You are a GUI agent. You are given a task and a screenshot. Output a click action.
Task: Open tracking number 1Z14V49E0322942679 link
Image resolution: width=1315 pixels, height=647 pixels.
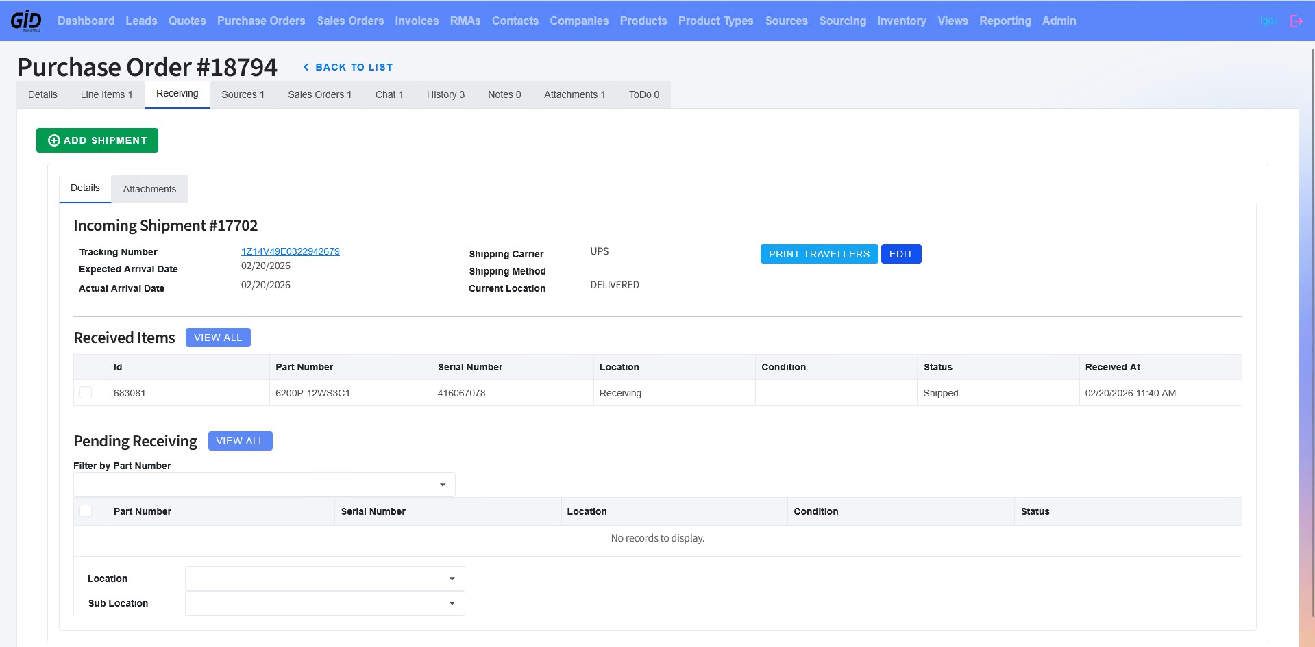click(x=291, y=251)
